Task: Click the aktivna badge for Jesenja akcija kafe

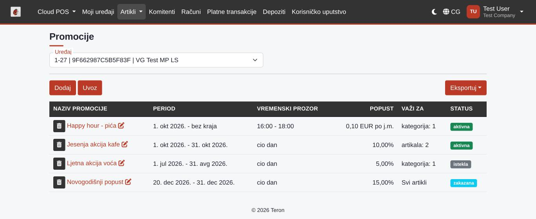Action: [462, 145]
